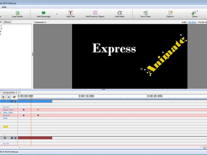Open the Options tools icon
The height and width of the screenshot is (155, 207).
pyautogui.click(x=170, y=13)
